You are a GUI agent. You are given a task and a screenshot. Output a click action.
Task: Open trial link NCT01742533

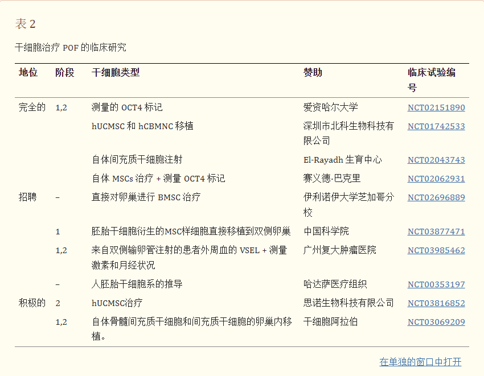(436, 126)
